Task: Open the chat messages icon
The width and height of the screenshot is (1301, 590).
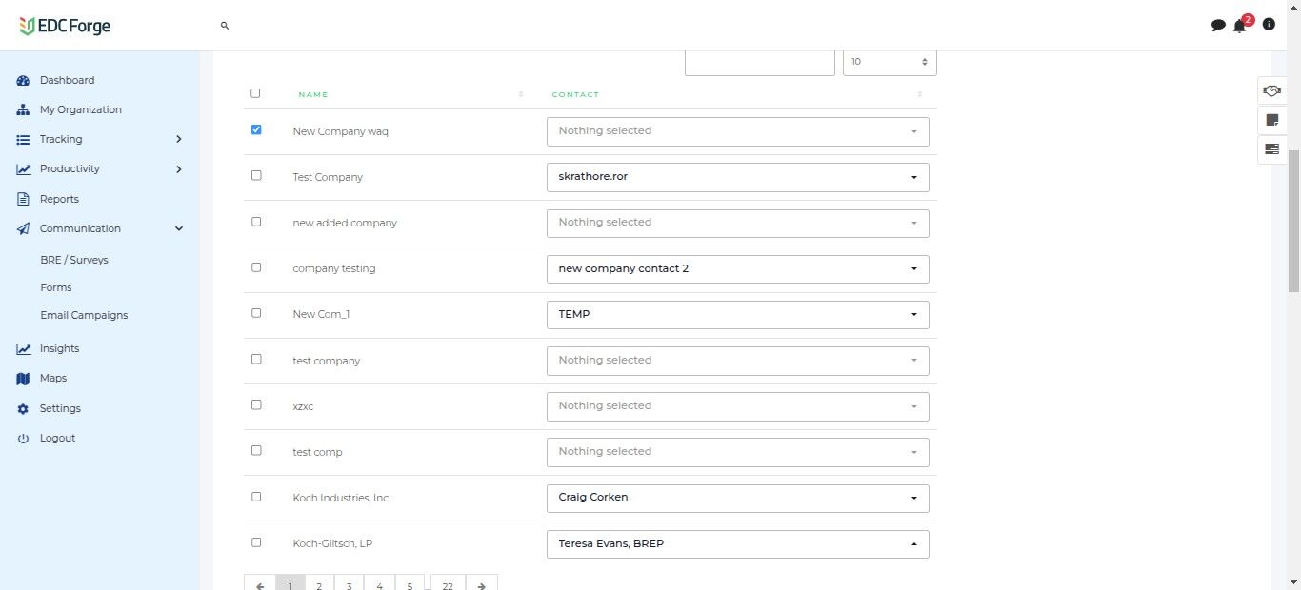Action: (1218, 26)
